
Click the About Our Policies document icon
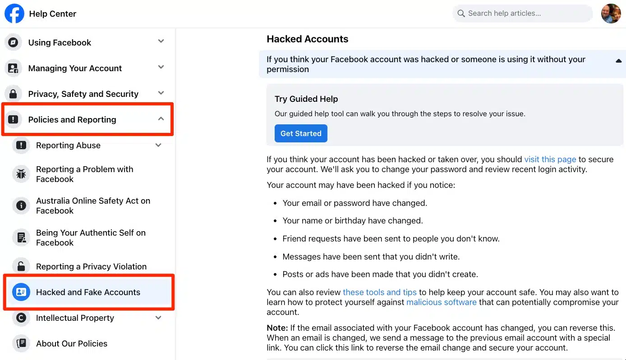(21, 343)
